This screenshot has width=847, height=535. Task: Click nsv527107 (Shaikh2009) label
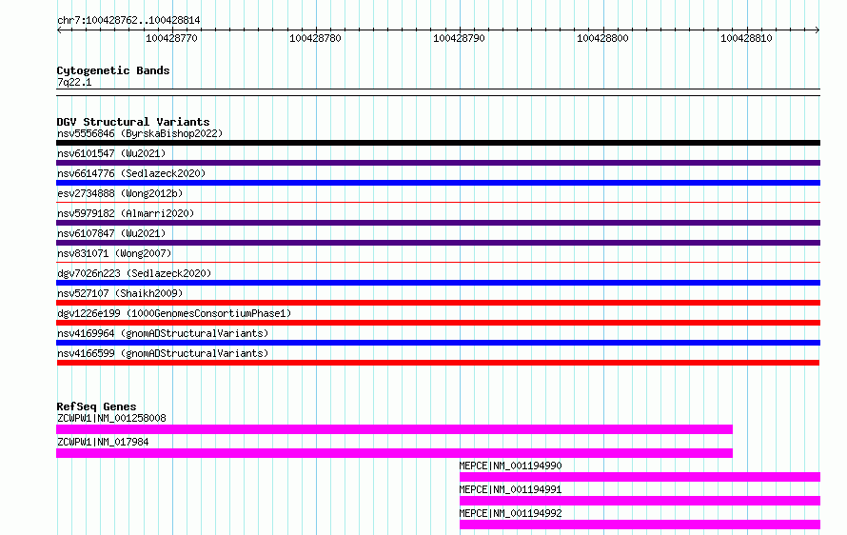[120, 293]
